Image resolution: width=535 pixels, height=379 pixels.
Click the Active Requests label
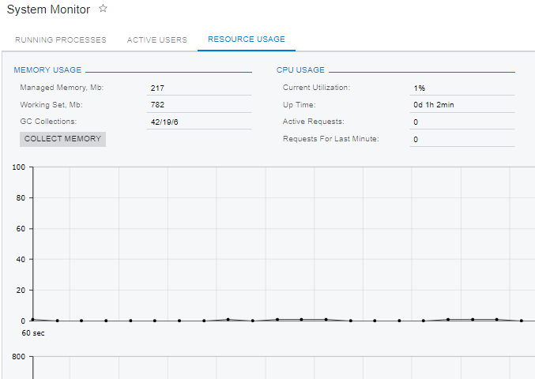313,122
